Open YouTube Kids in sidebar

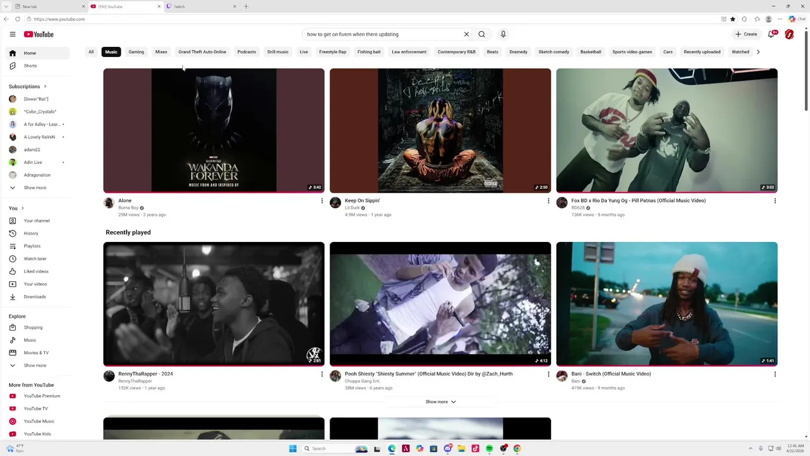click(38, 434)
